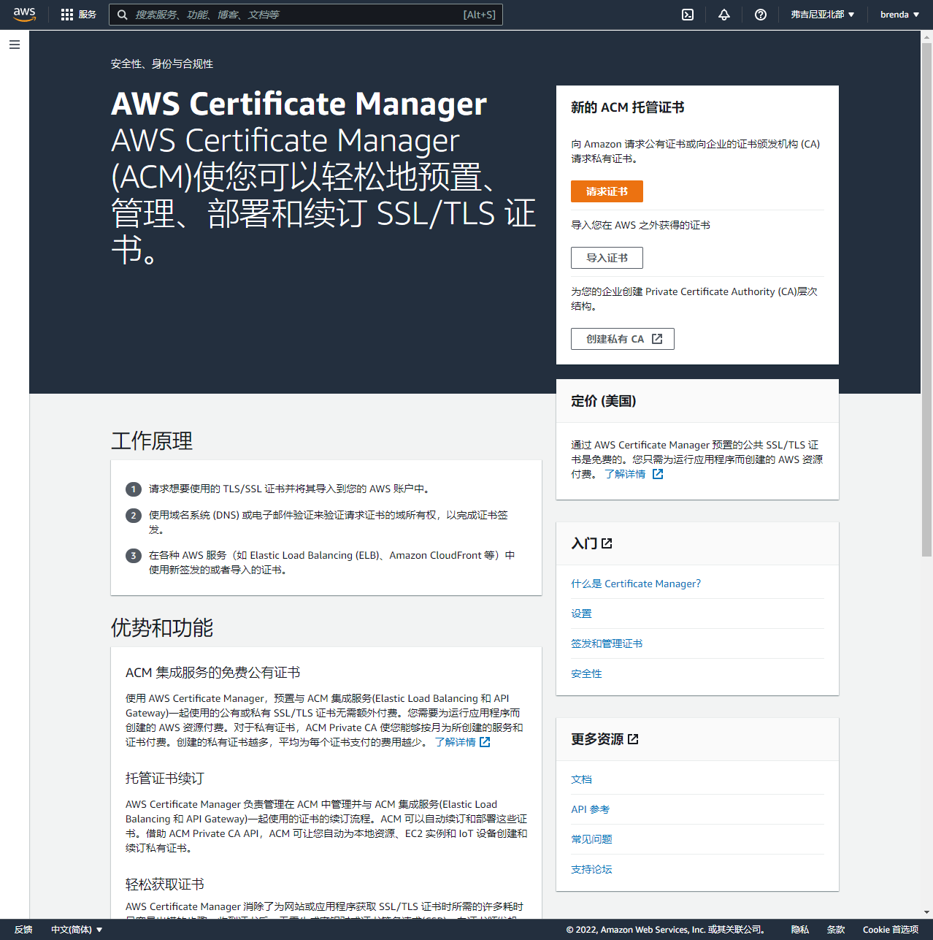
Task: Open the 条款 footer link
Action: pyautogui.click(x=836, y=930)
